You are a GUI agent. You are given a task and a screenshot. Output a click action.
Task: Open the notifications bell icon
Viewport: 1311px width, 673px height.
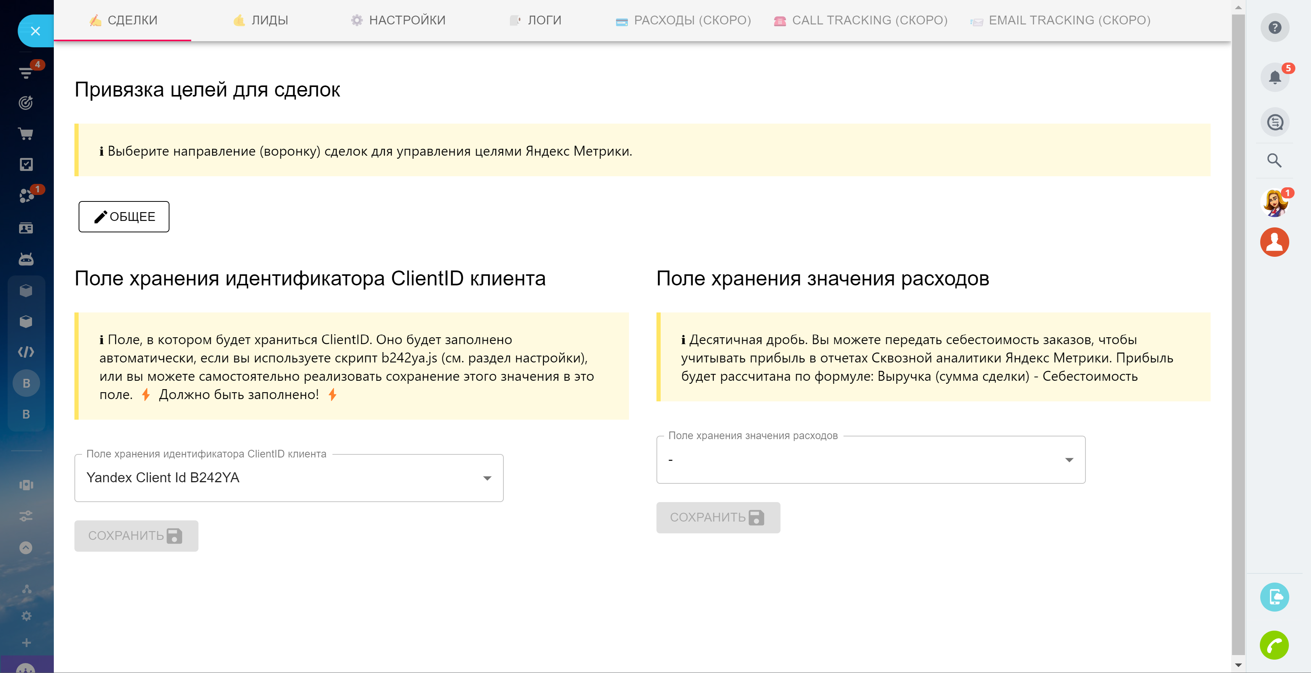pos(1274,77)
